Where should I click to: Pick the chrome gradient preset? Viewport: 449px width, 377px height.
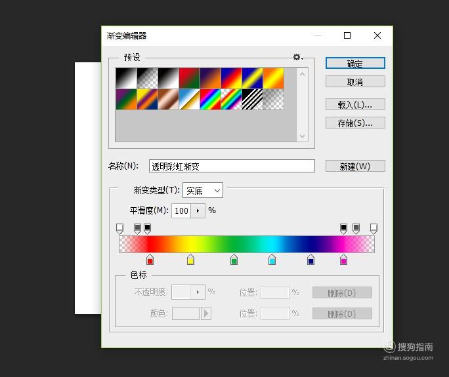pyautogui.click(x=189, y=99)
